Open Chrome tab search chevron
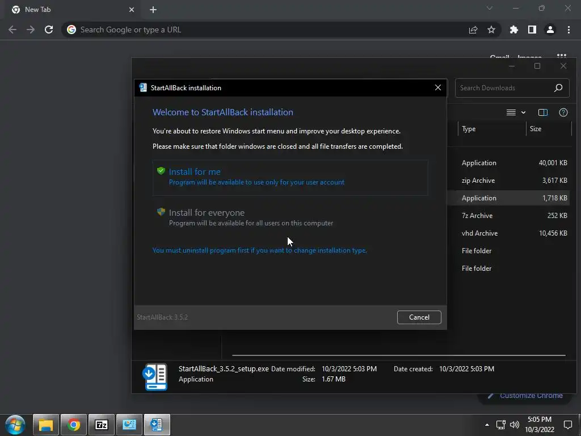581x436 pixels. coord(490,8)
